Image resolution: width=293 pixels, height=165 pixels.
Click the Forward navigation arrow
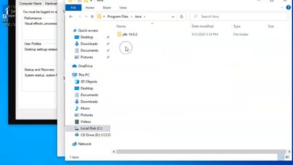(79, 16)
